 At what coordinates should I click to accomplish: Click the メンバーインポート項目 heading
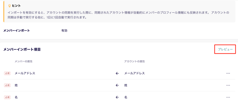(22, 49)
